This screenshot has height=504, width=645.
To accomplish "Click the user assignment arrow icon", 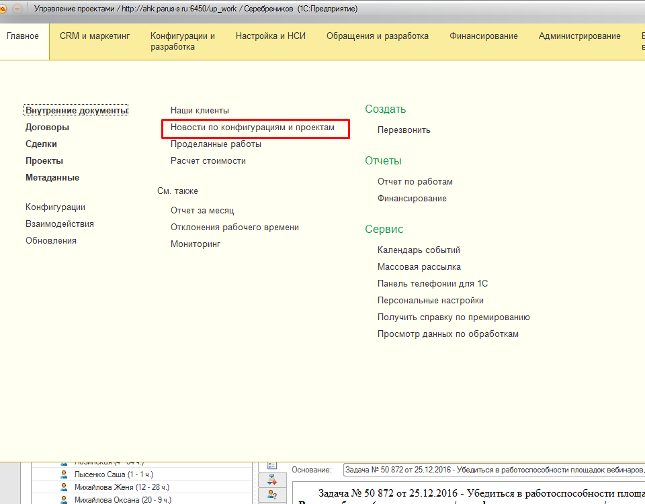I will pyautogui.click(x=272, y=480).
